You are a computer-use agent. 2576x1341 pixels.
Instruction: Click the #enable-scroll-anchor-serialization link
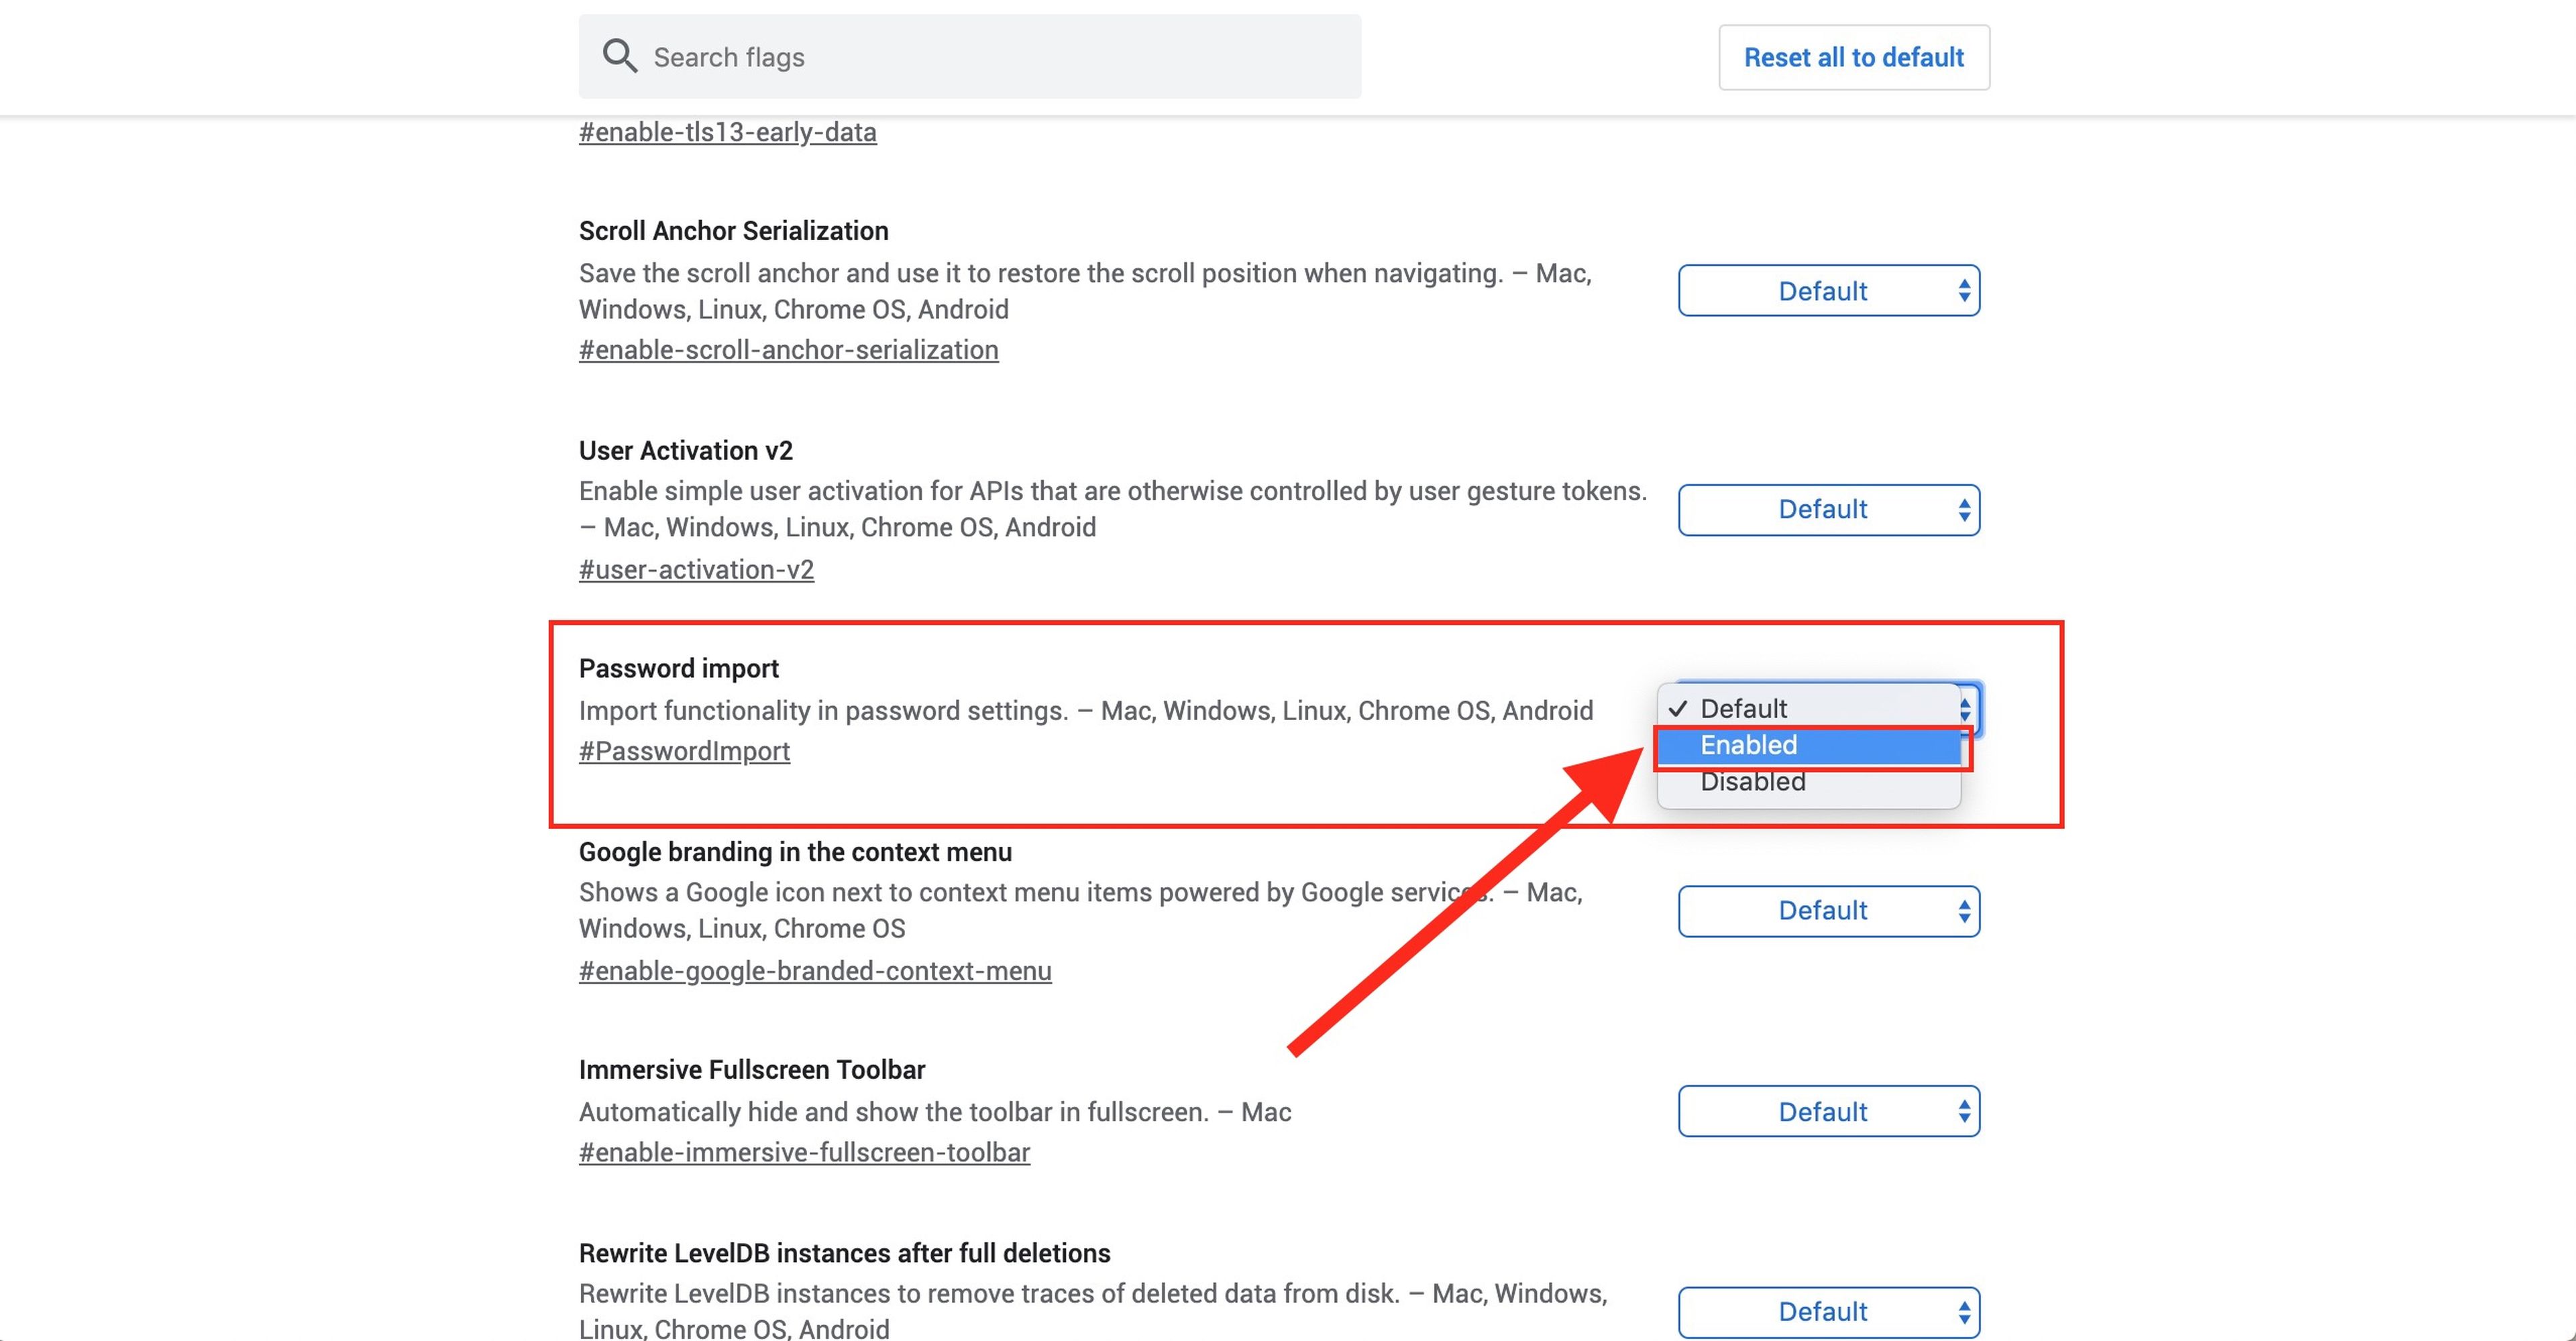[x=788, y=350]
